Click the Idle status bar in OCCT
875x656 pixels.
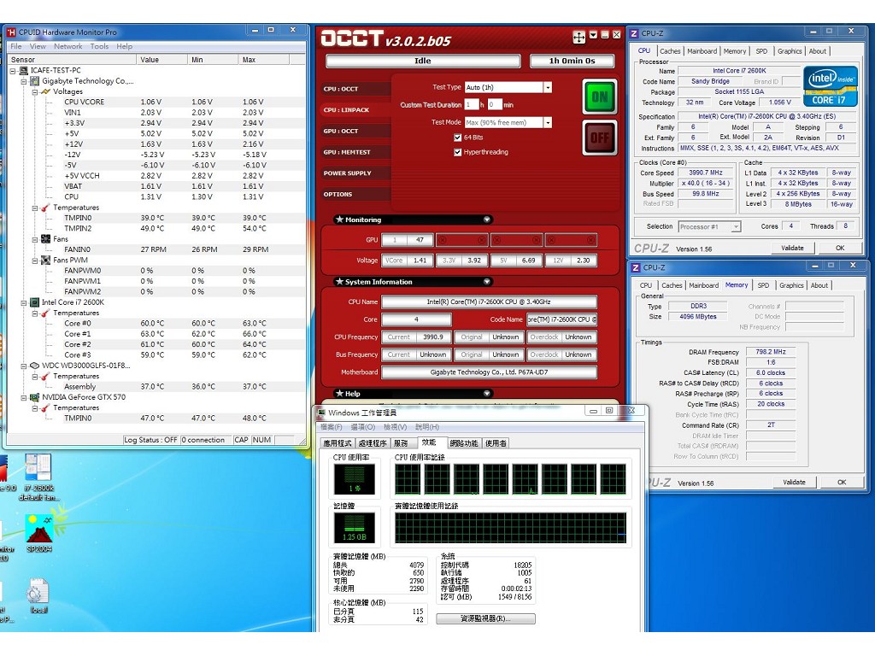pyautogui.click(x=422, y=61)
